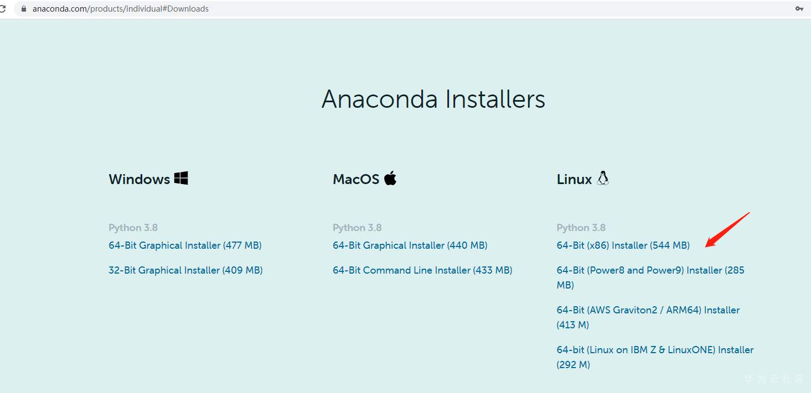The height and width of the screenshot is (393, 811).
Task: Select the Linux on IBM Z Installer link
Action: 655,350
